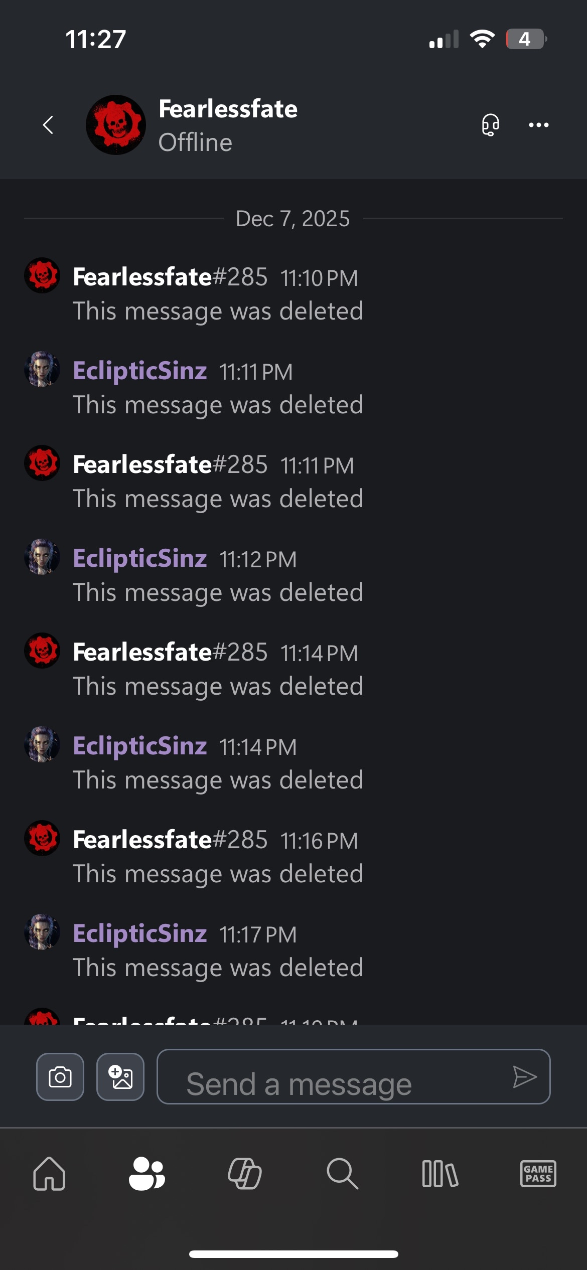
Task: Select deleted message from 11:16 PM
Action: [218, 874]
